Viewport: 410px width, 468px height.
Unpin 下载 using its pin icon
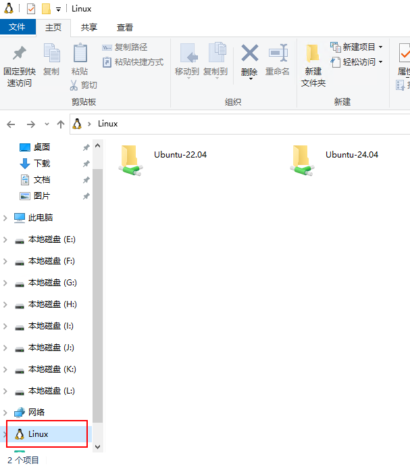coord(86,164)
